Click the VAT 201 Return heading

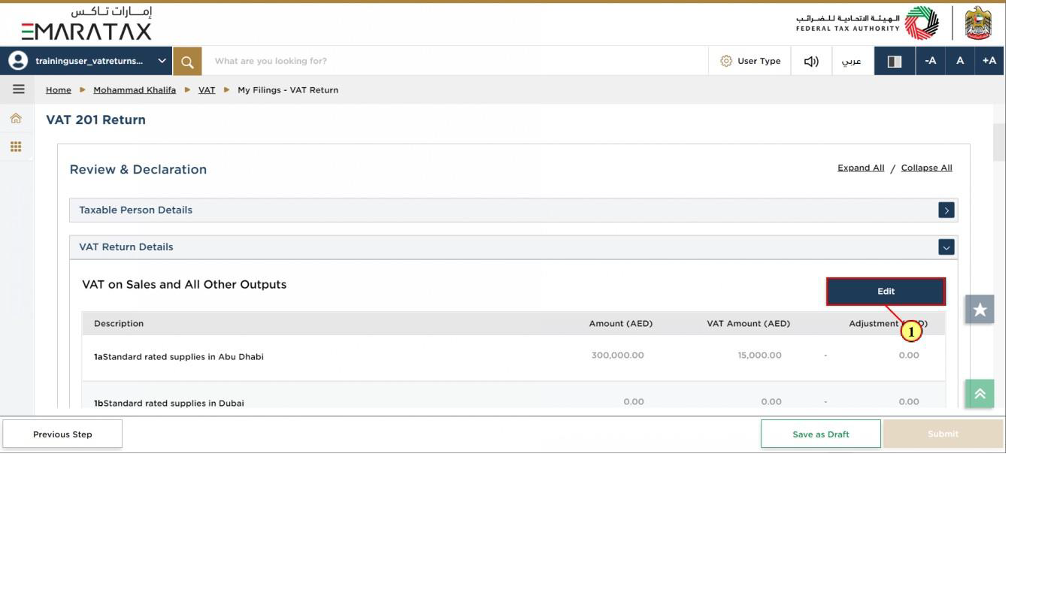click(96, 120)
